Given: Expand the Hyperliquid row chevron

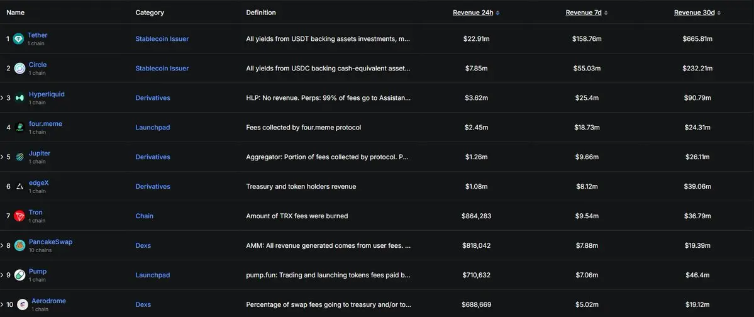Looking at the screenshot, I should [2, 98].
